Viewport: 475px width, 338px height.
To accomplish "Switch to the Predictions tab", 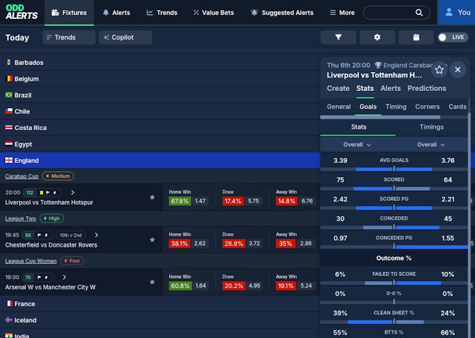I will [x=426, y=88].
